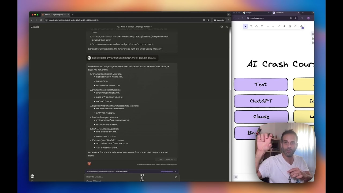Copy Claude's response
This screenshot has height=193, width=343.
159,159
